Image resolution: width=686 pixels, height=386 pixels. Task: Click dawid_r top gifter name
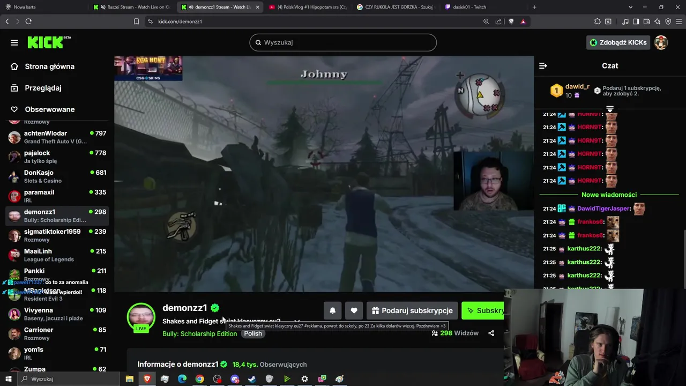point(577,86)
